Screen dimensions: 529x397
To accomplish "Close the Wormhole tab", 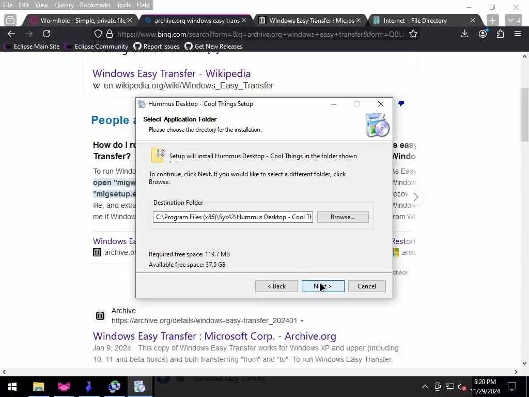I will pyautogui.click(x=130, y=21).
